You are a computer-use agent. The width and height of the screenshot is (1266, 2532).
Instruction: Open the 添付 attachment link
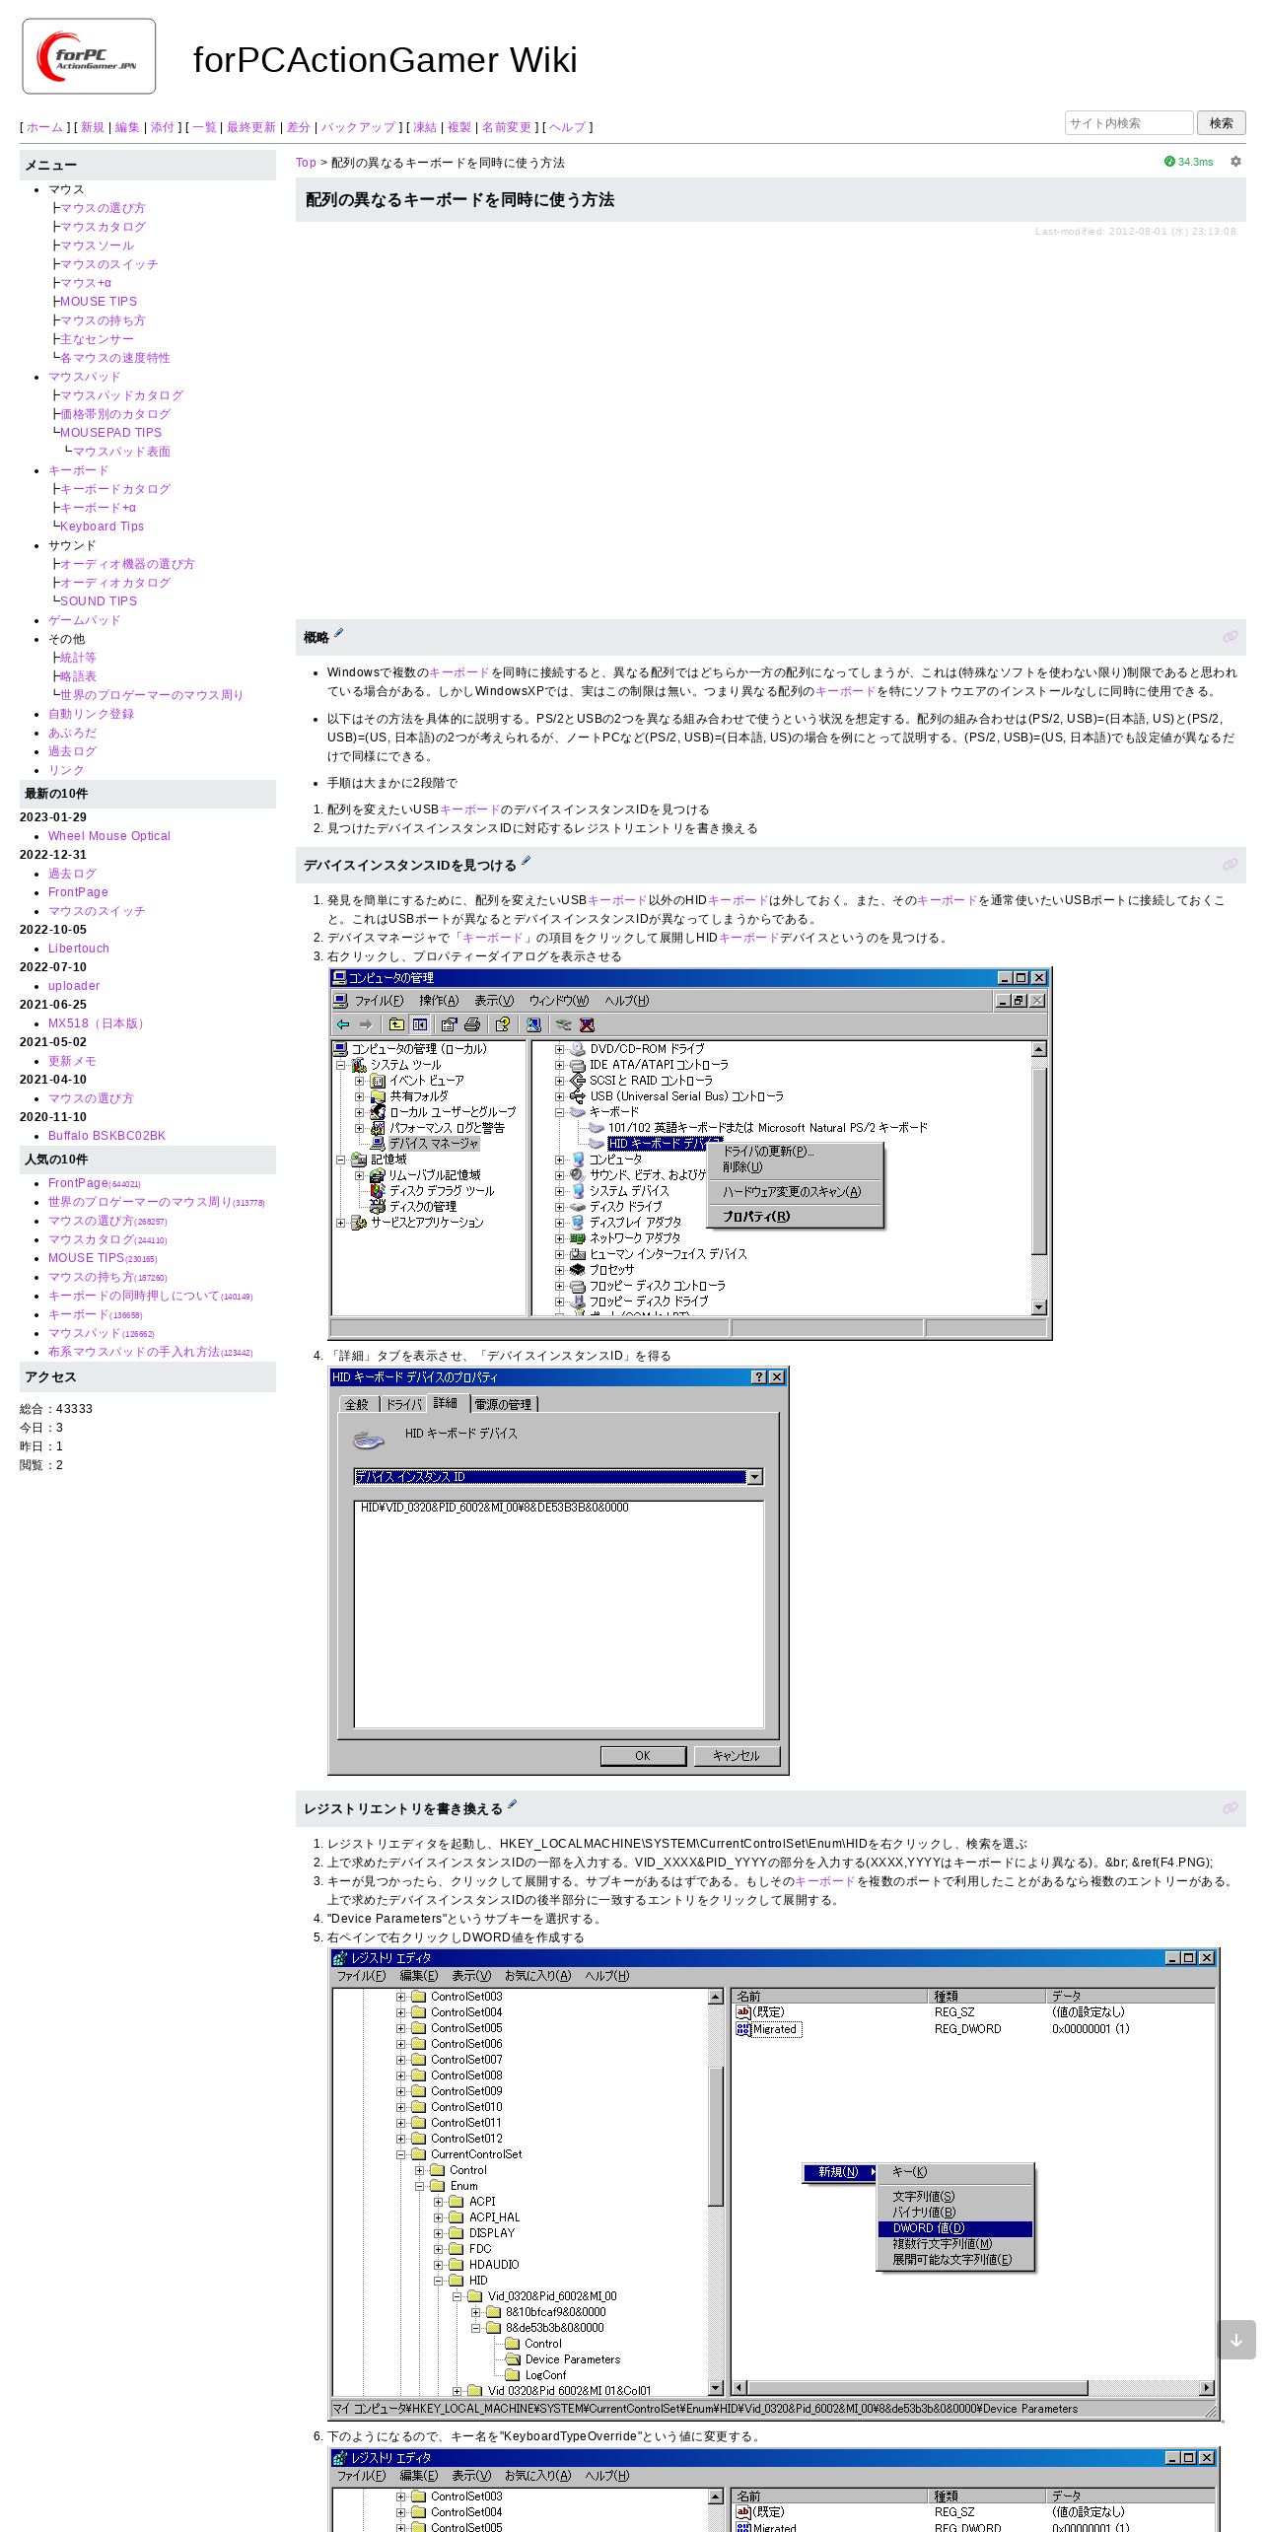point(162,127)
